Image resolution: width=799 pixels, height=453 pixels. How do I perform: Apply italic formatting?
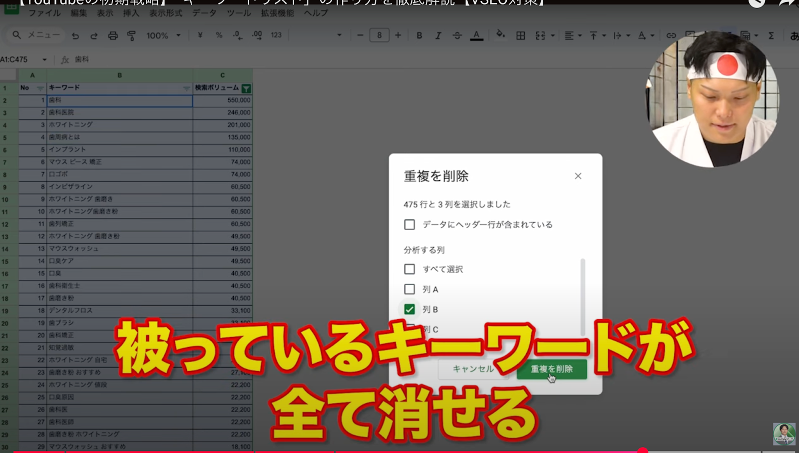[x=438, y=35]
